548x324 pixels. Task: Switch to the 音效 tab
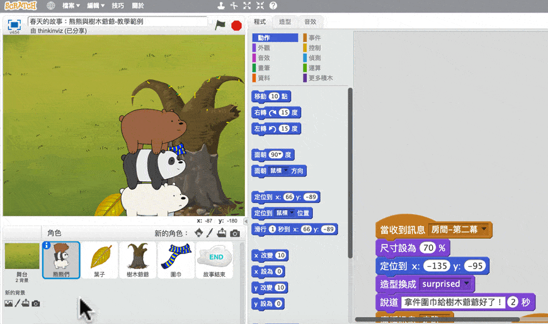click(311, 21)
